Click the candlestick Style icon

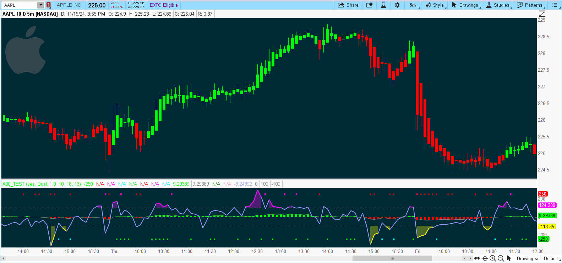(x=428, y=5)
